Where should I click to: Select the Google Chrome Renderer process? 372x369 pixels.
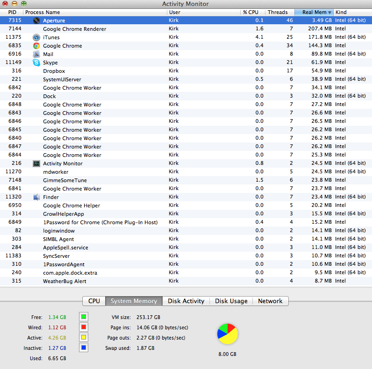[186, 29]
